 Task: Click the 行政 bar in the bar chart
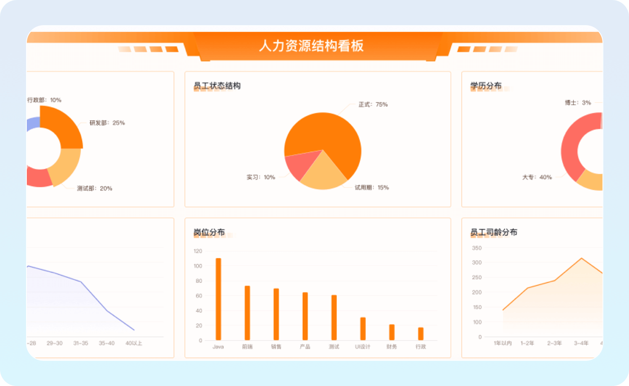tap(421, 334)
